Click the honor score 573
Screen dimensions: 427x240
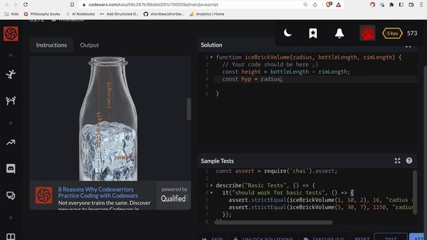(x=412, y=33)
